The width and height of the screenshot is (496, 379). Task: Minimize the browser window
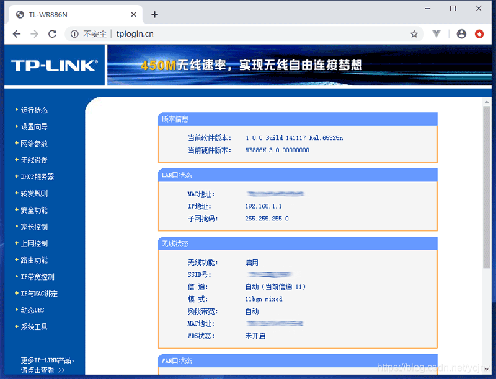point(427,9)
